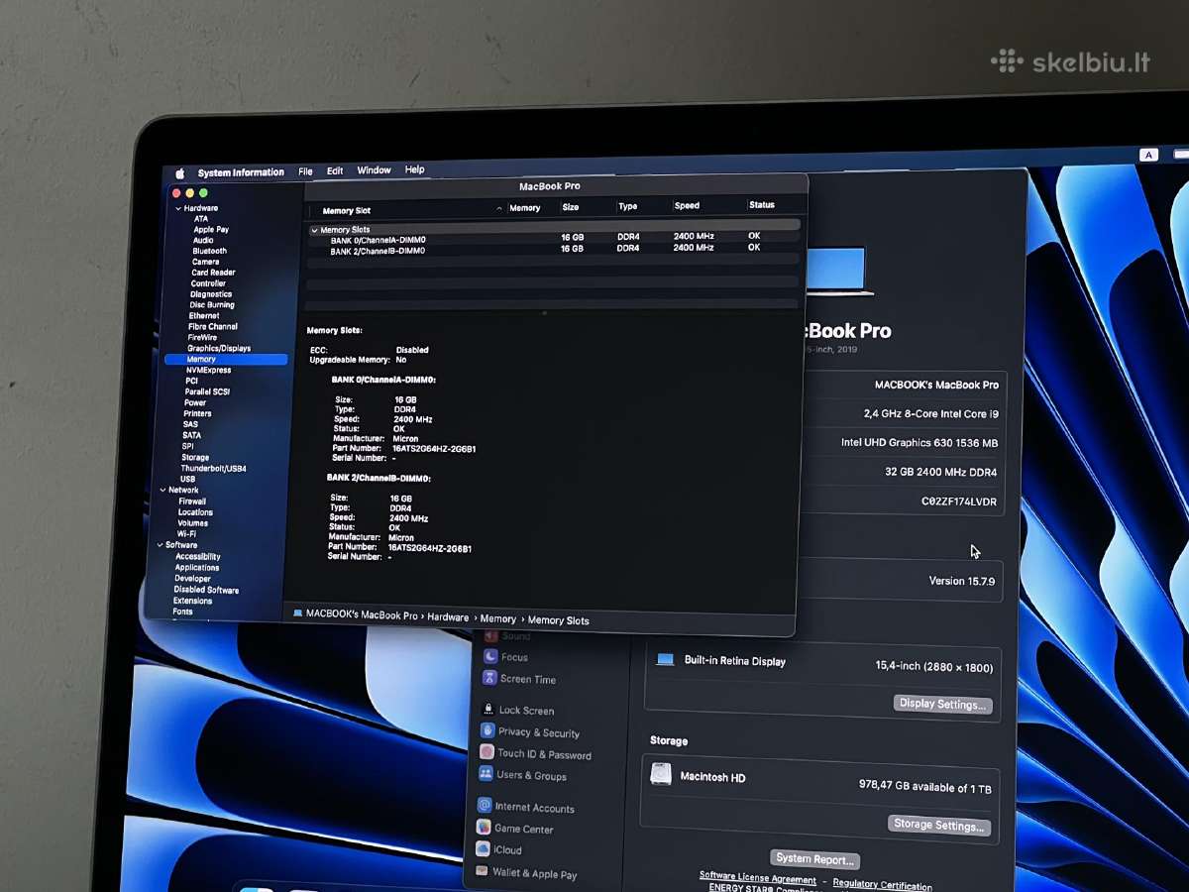
Task: Click the input source A icon in menu bar
Action: [1149, 155]
